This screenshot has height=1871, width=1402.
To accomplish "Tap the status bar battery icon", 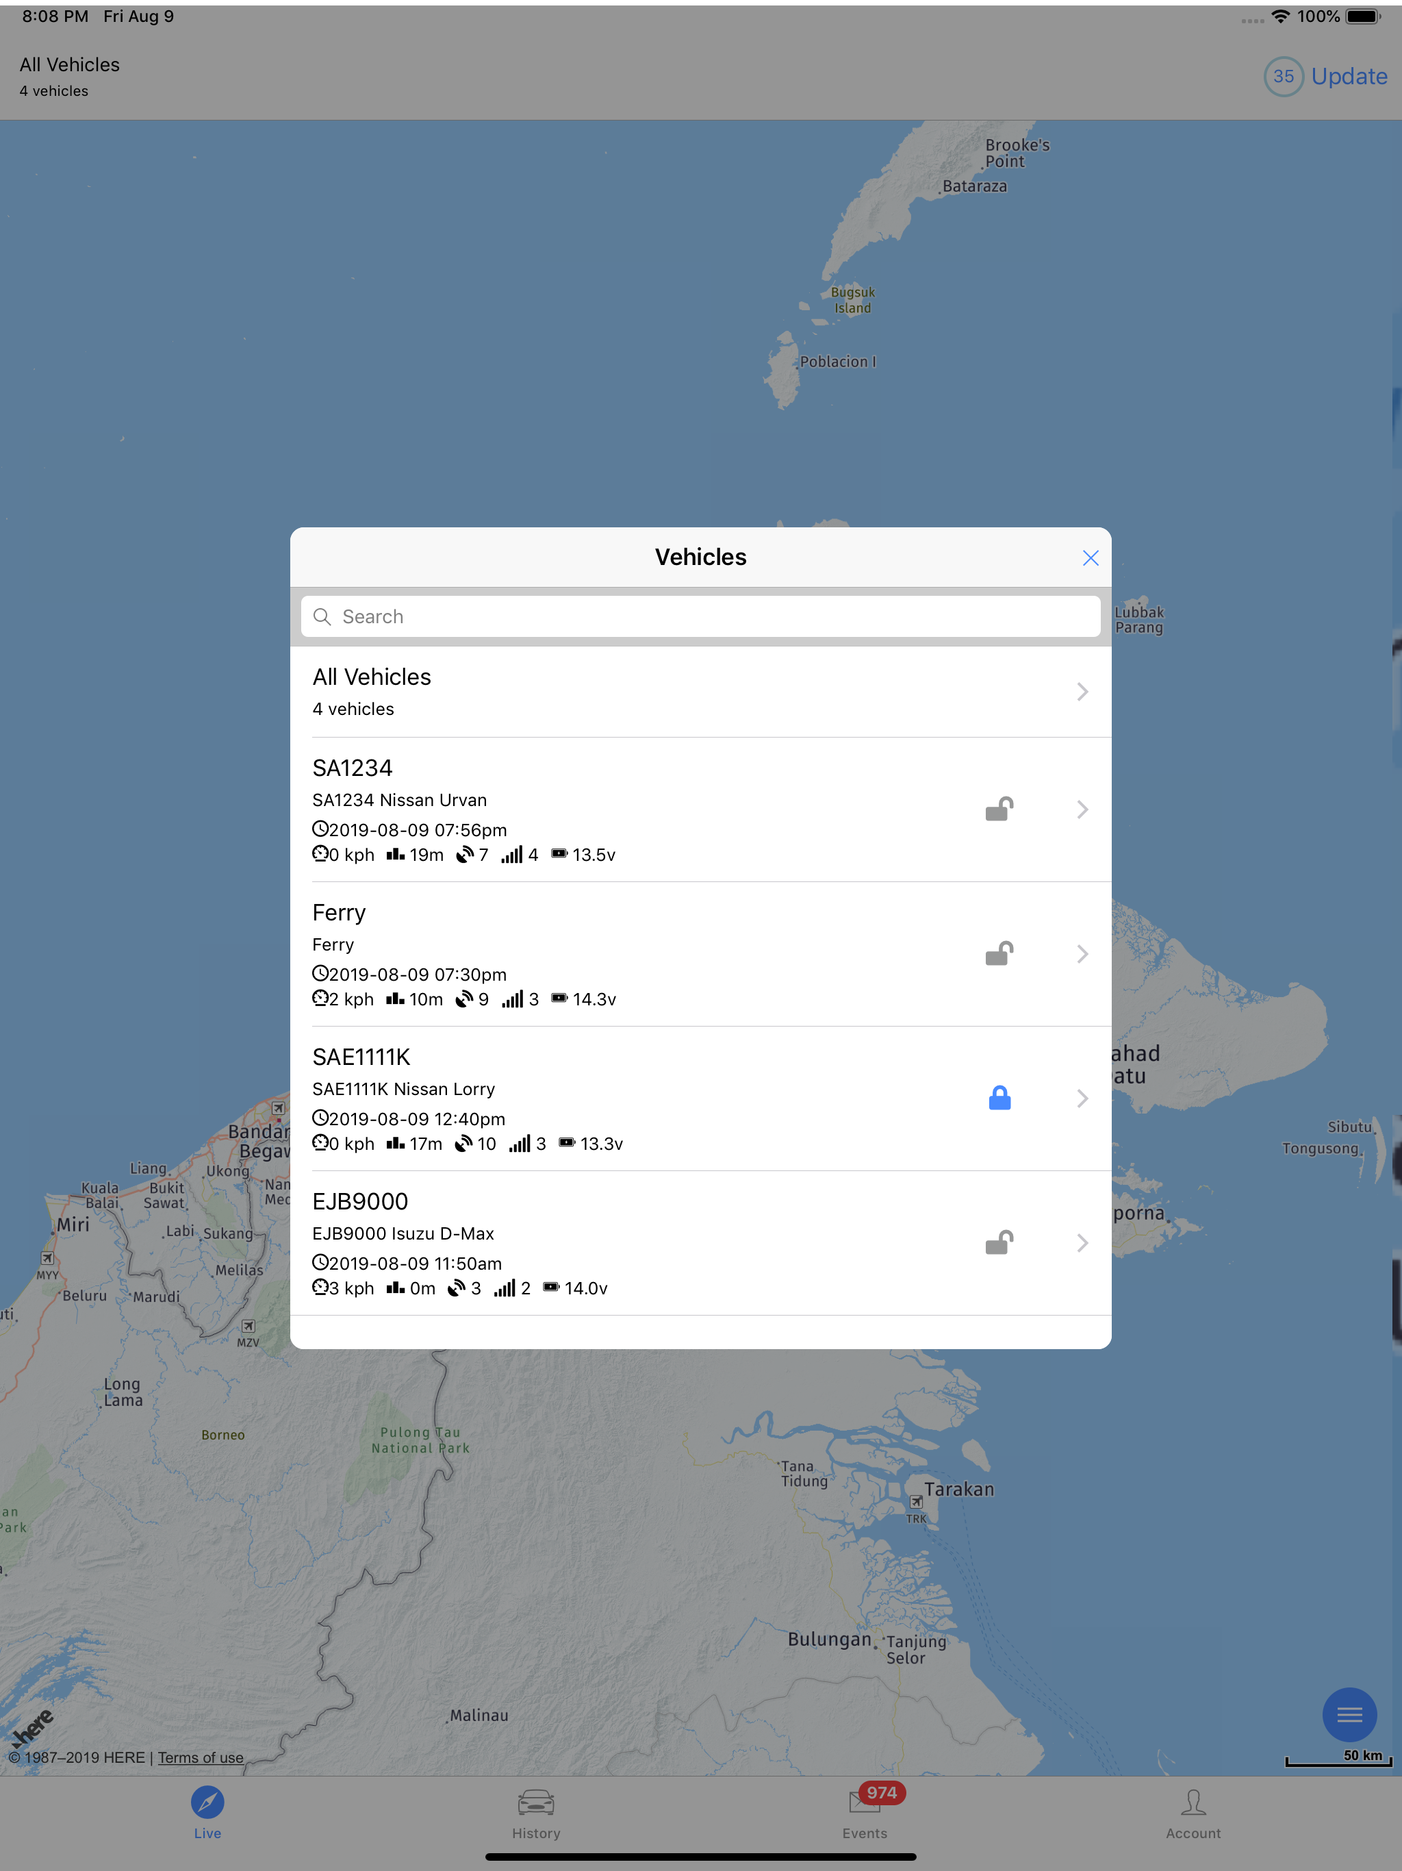I will (x=1363, y=16).
